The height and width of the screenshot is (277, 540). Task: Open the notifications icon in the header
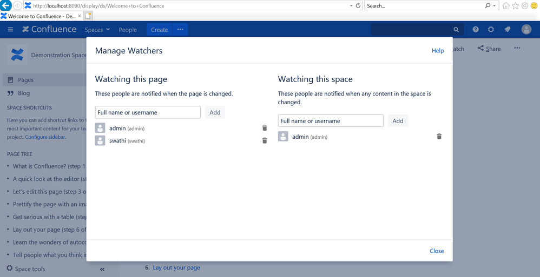[508, 30]
